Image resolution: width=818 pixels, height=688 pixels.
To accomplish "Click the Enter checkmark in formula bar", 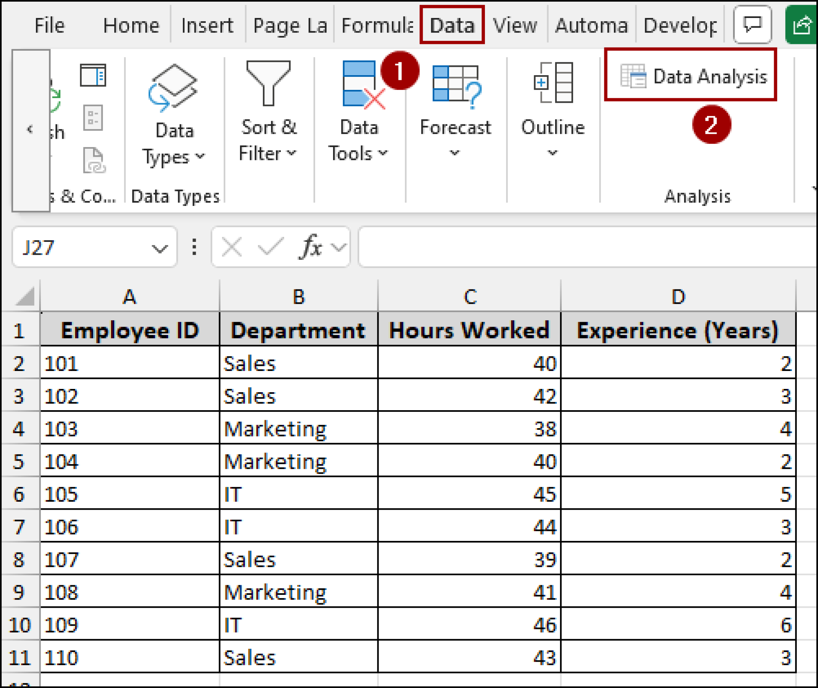I will [x=268, y=247].
